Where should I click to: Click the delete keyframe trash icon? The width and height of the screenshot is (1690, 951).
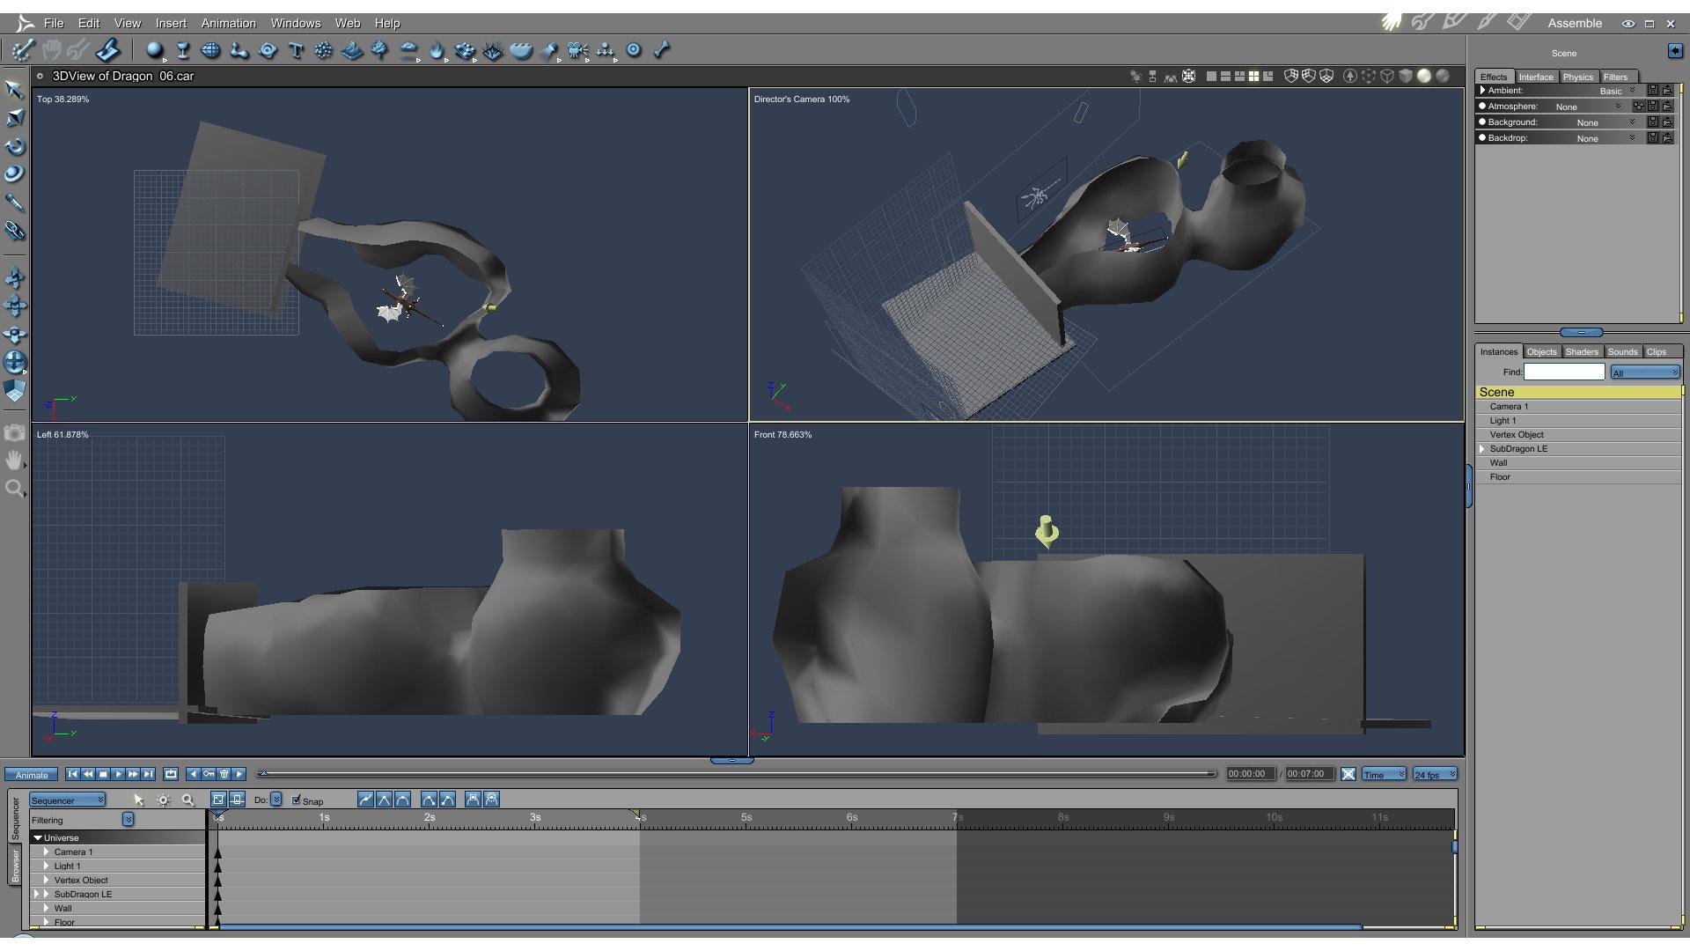[x=224, y=774]
